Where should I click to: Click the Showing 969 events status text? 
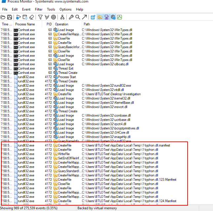[x=29, y=208]
